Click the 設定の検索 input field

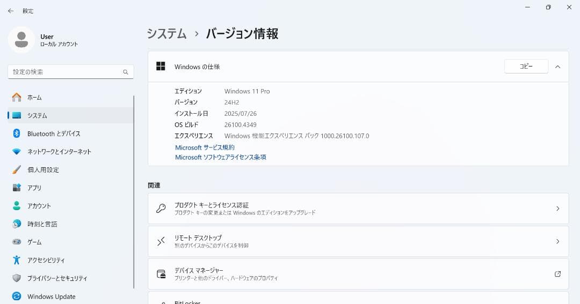pos(71,72)
